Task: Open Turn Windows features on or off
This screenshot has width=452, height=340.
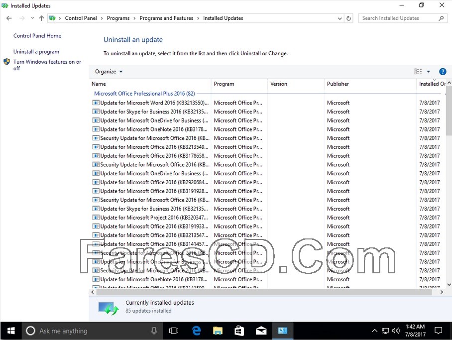Action: [47, 65]
